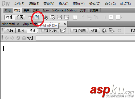135x99 pixels.
Task: Insert Spry Menu Bar icon
Action: pyautogui.click(x=46, y=17)
